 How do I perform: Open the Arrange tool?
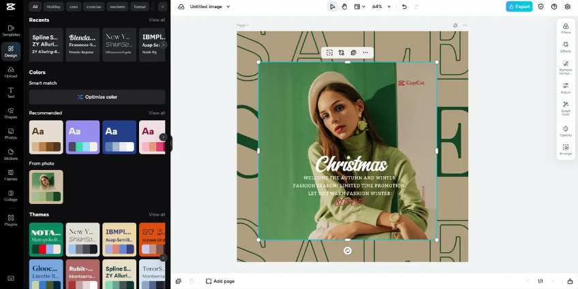pyautogui.click(x=566, y=150)
